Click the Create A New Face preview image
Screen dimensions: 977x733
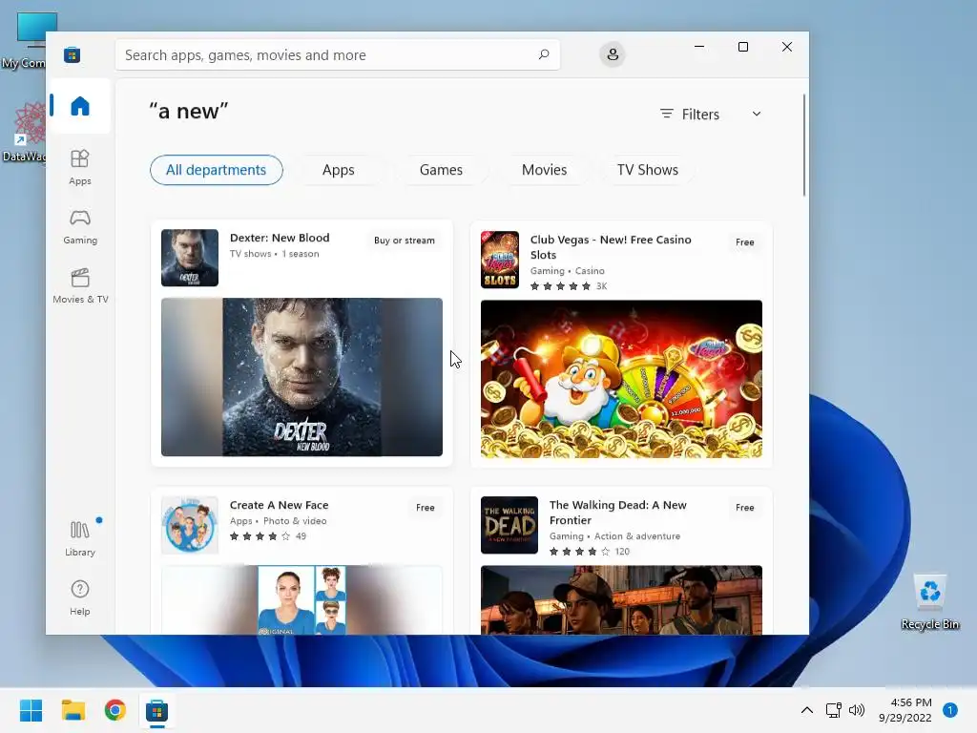tap(301, 599)
